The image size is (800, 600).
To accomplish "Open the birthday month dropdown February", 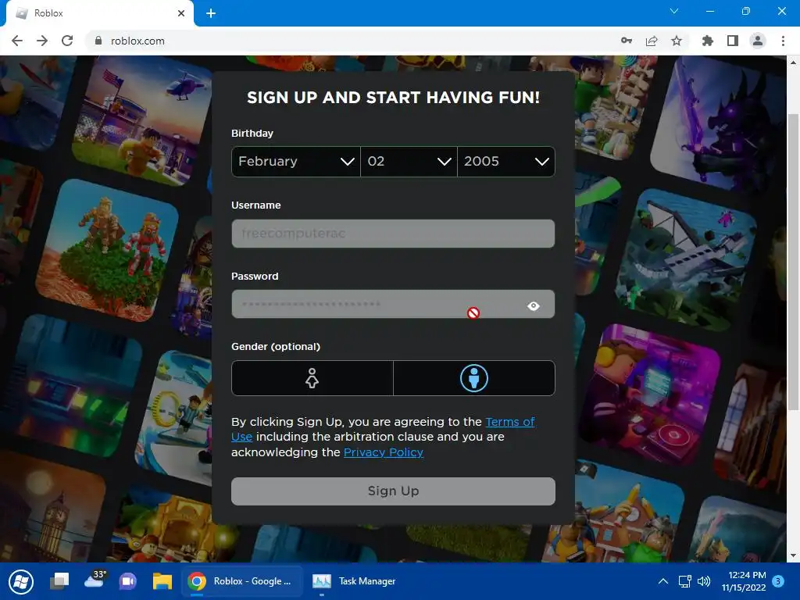I will (x=296, y=161).
